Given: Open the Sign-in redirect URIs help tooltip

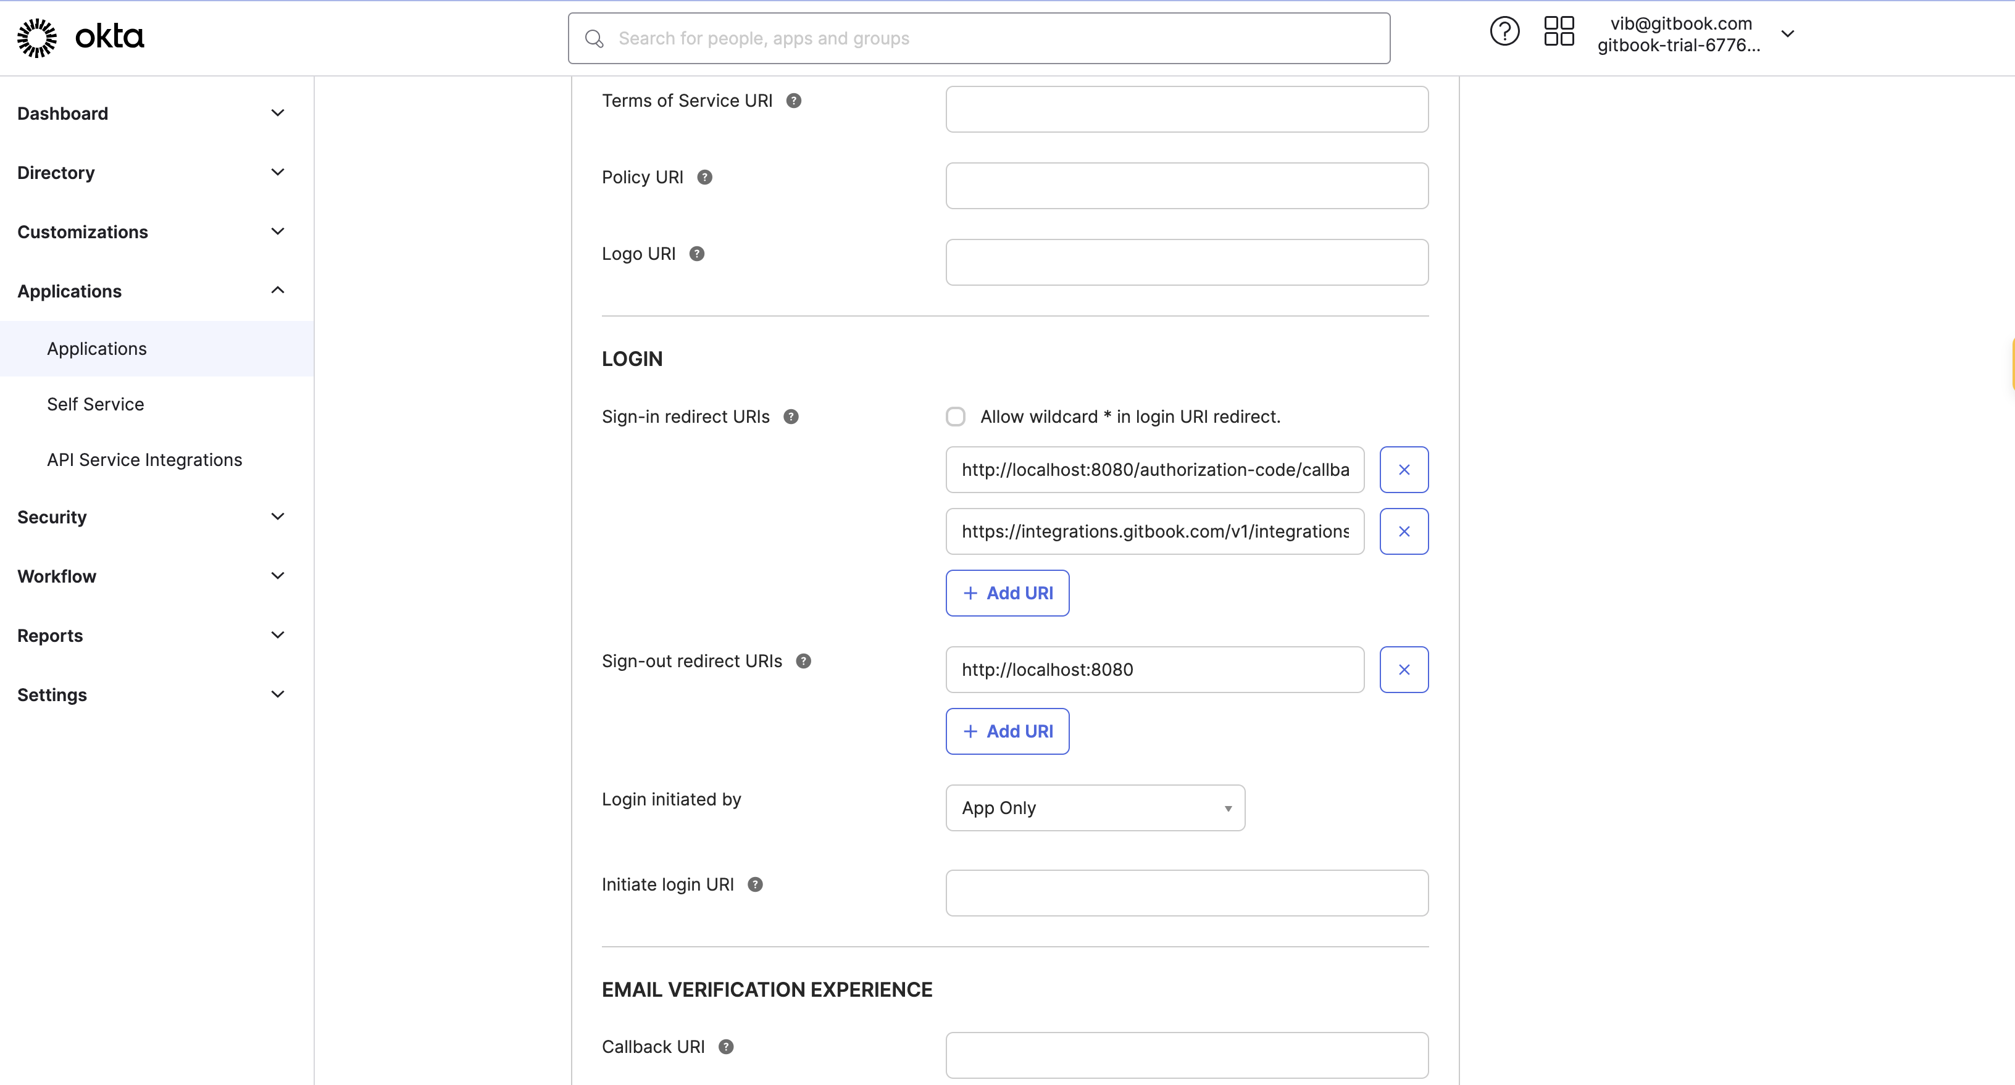Looking at the screenshot, I should [791, 416].
